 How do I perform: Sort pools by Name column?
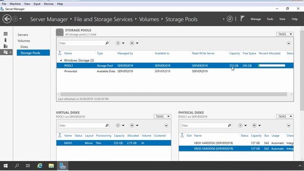tap(68, 53)
